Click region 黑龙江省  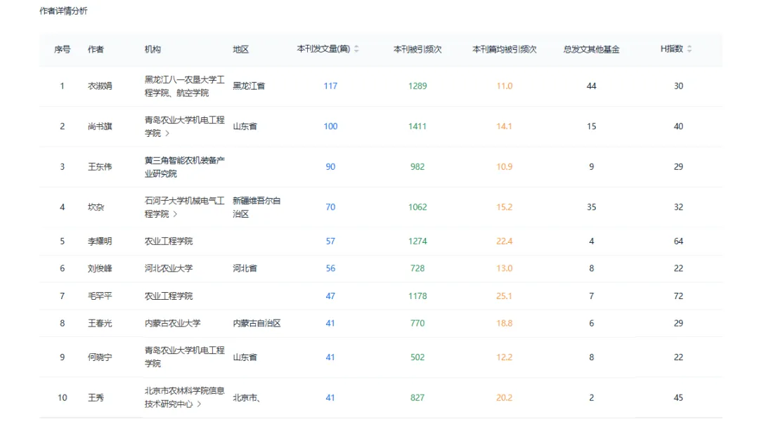[x=249, y=86]
